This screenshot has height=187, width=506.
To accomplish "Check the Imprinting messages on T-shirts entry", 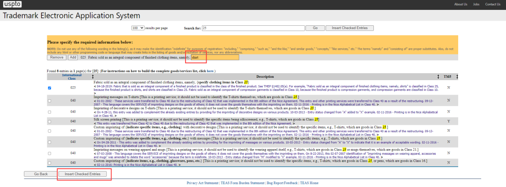I will tap(49, 101).
